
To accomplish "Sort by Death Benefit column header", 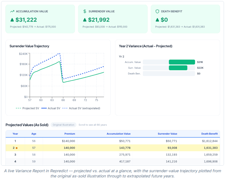I will 209,134.
